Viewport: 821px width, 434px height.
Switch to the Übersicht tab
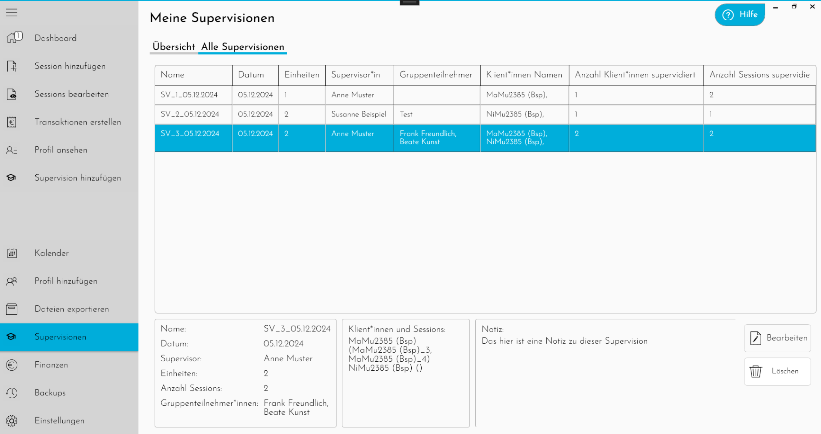tap(174, 47)
